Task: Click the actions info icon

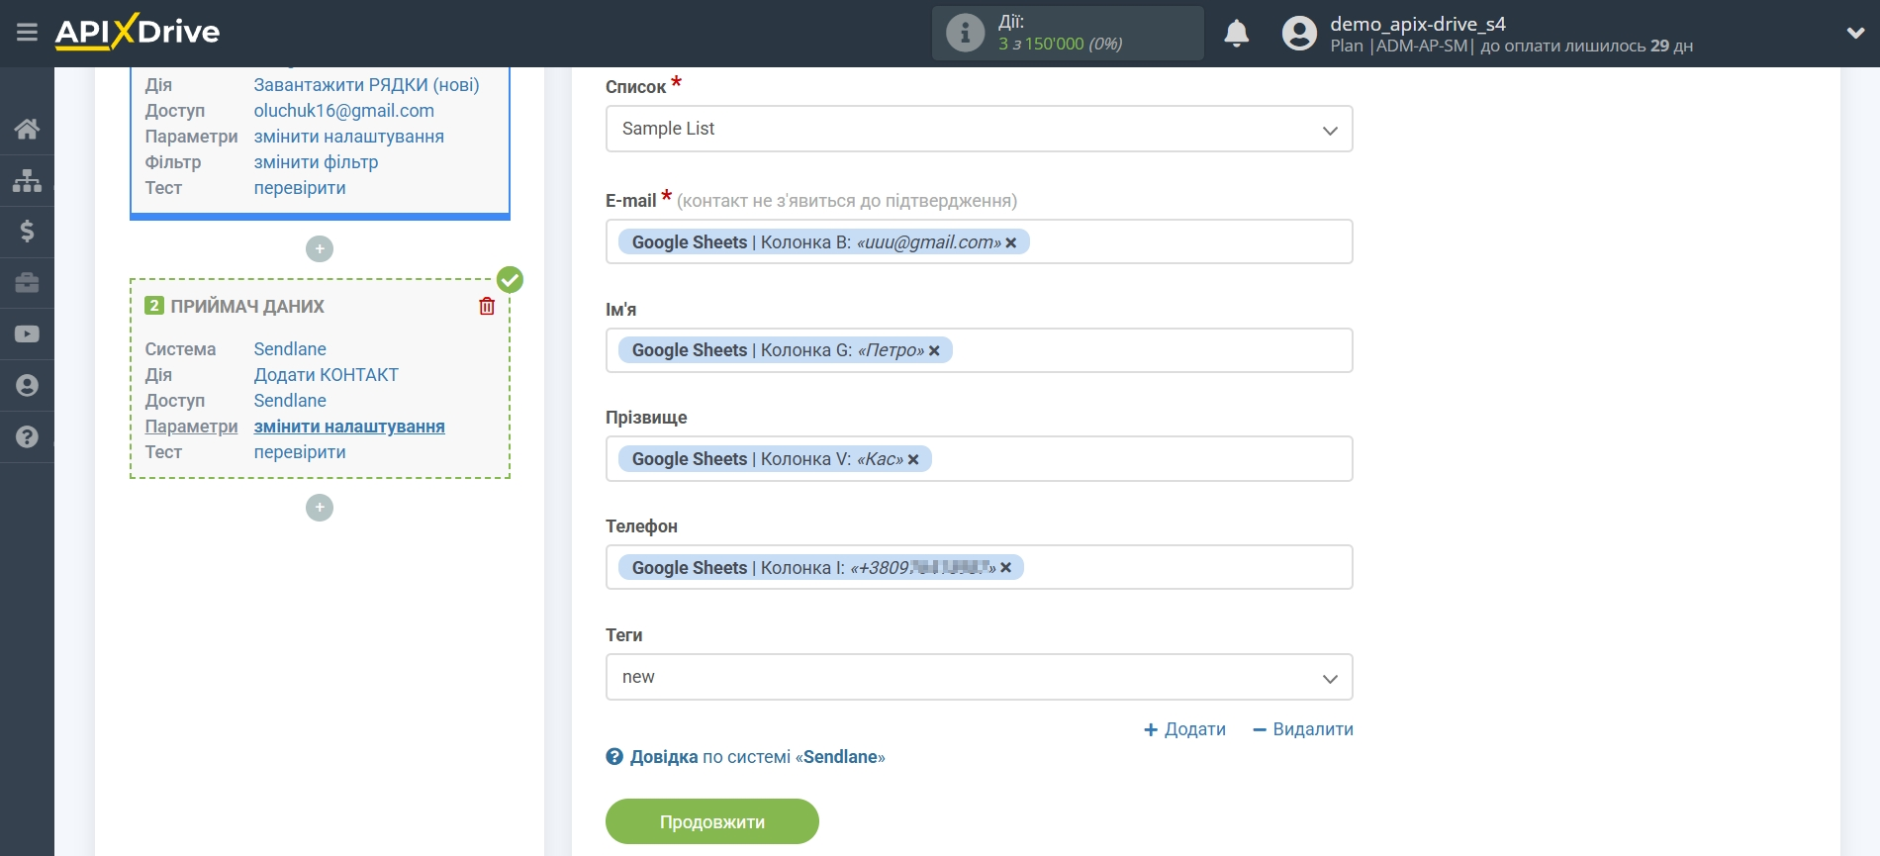Action: pos(965,33)
